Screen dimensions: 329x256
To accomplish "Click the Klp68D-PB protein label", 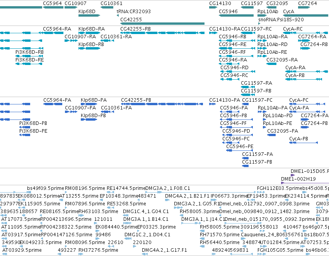I will coord(94,115).
